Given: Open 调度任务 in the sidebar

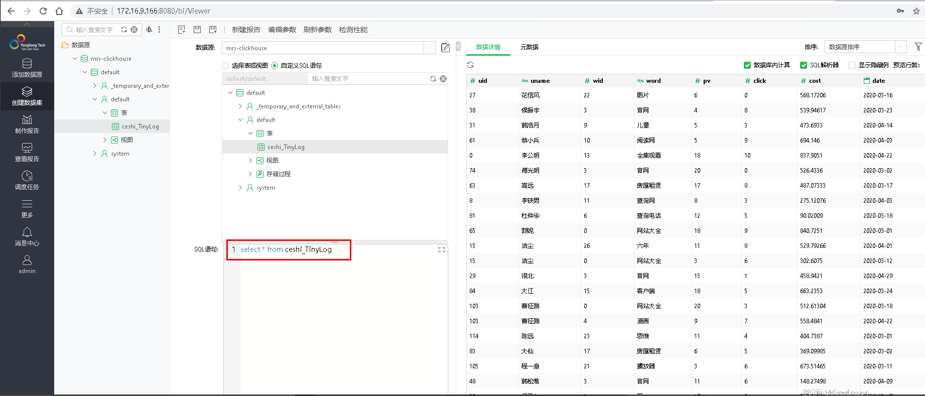Looking at the screenshot, I should pos(27,180).
